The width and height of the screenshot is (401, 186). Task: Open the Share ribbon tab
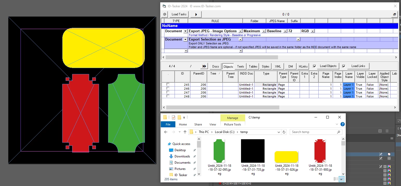tap(198, 124)
